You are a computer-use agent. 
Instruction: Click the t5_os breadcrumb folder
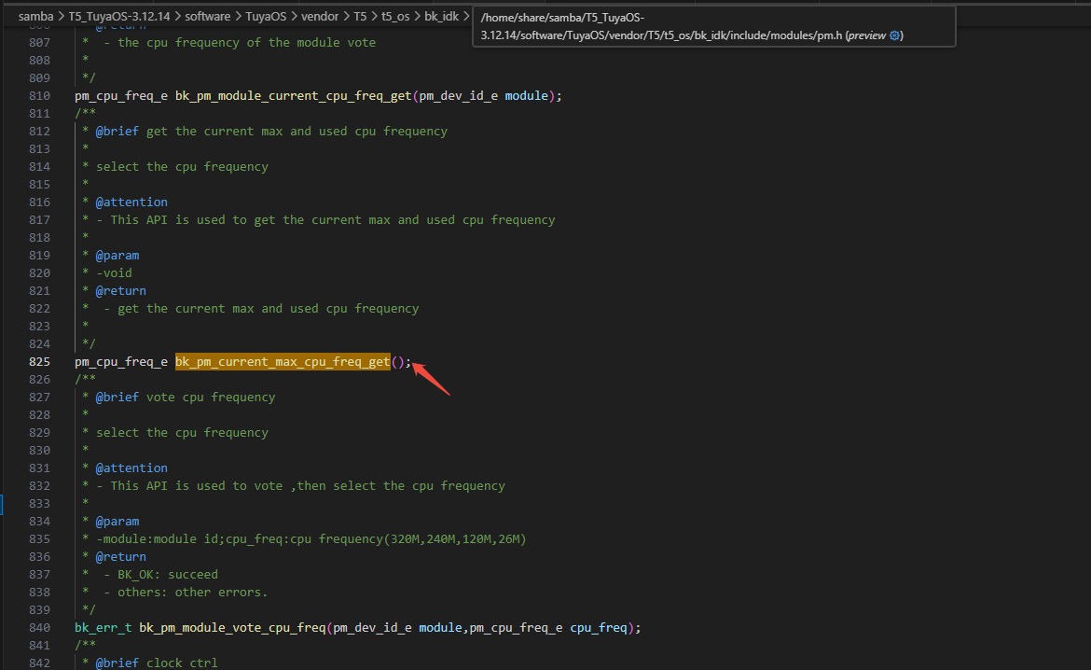click(396, 17)
